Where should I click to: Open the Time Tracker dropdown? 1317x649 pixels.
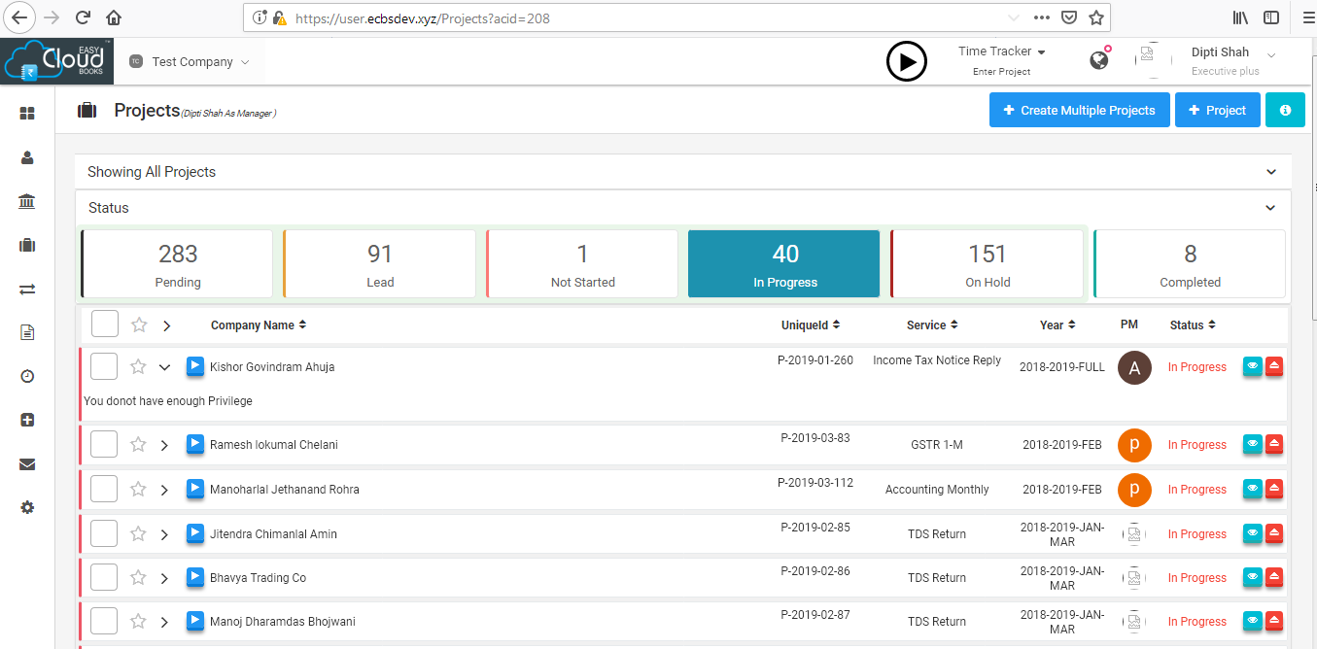[1044, 51]
